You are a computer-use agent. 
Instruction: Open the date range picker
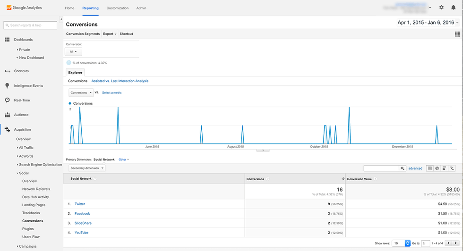pos(428,23)
